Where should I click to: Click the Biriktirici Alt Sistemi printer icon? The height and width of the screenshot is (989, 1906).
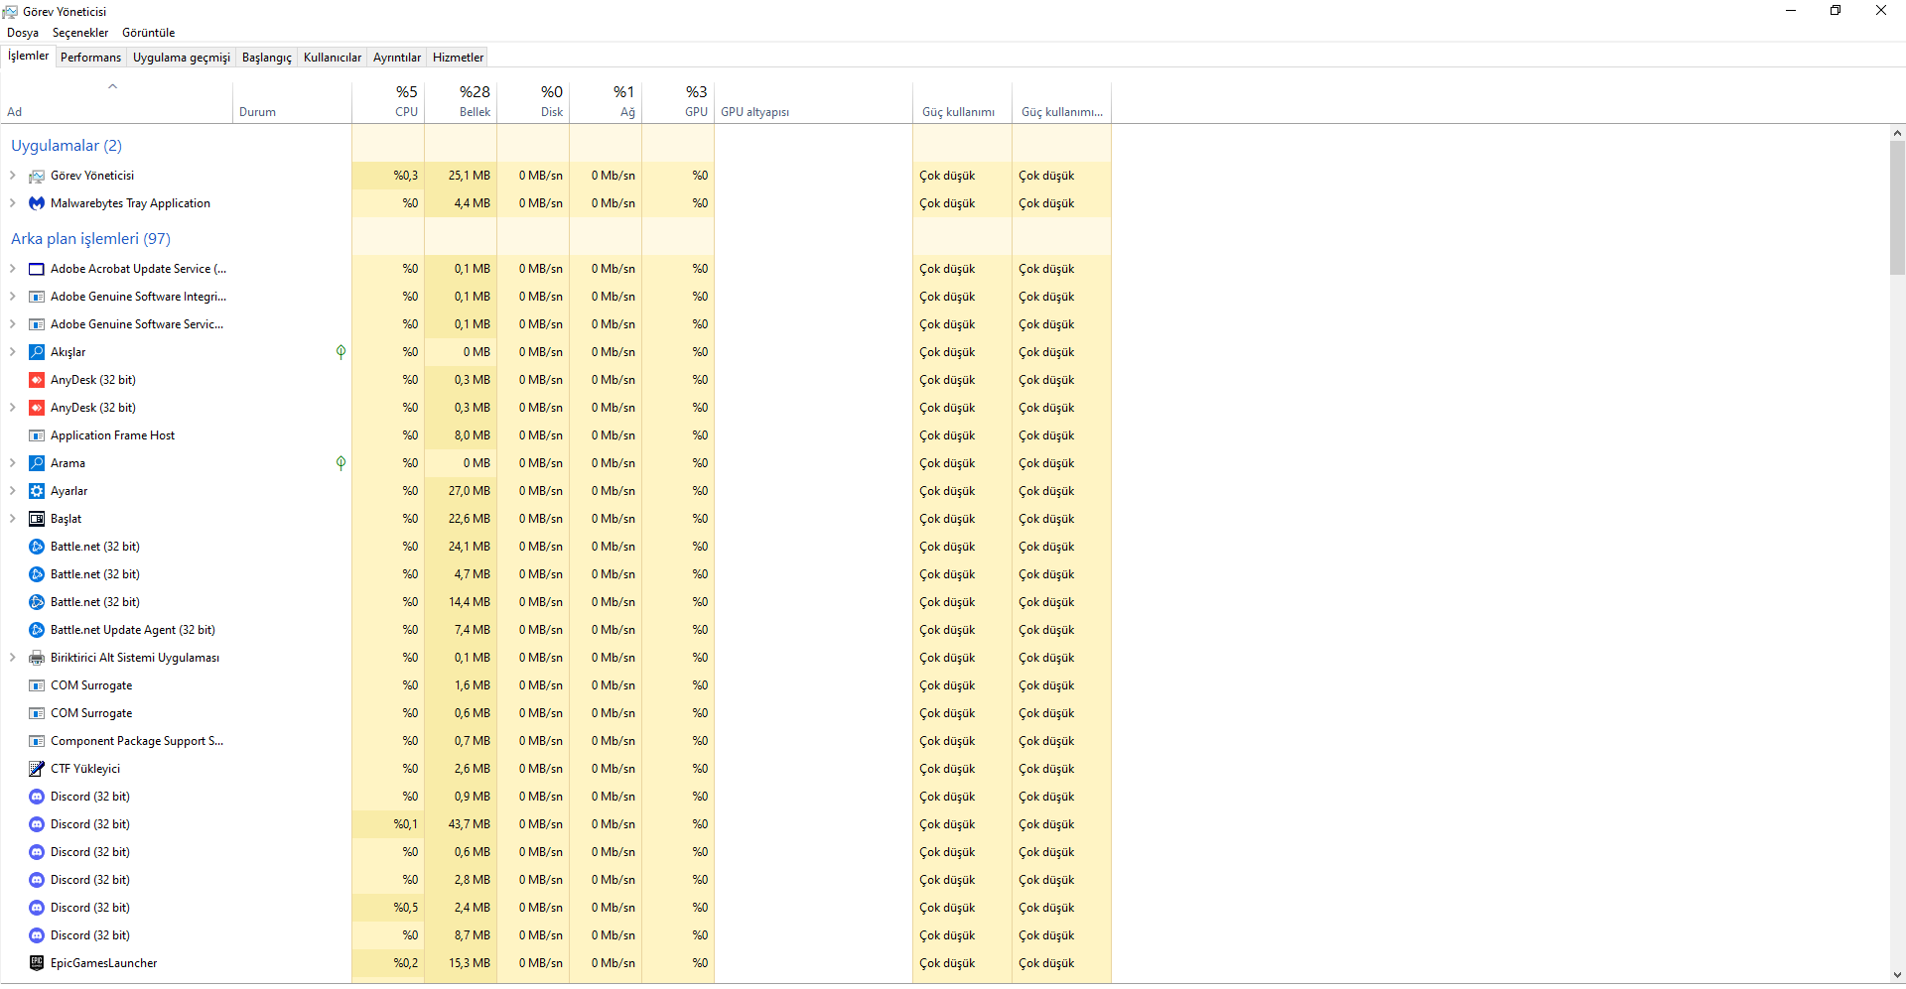[37, 658]
